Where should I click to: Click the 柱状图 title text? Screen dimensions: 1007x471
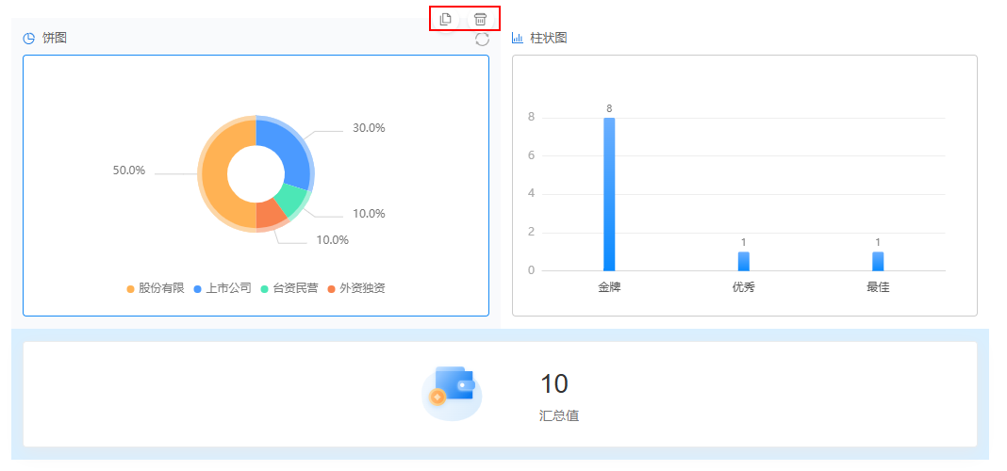point(549,38)
